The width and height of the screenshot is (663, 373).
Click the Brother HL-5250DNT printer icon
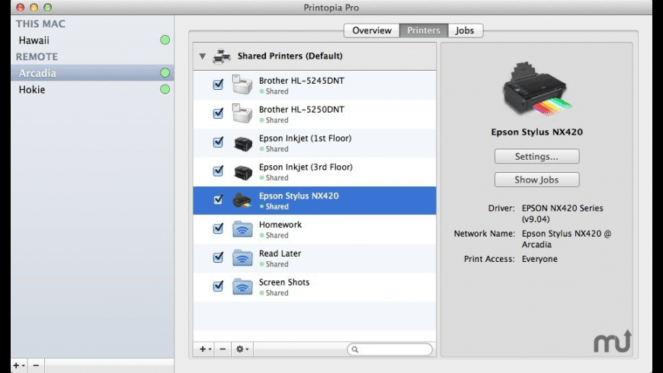(x=242, y=113)
